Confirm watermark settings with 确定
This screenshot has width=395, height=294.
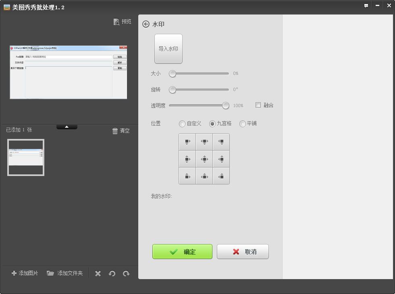[182, 251]
